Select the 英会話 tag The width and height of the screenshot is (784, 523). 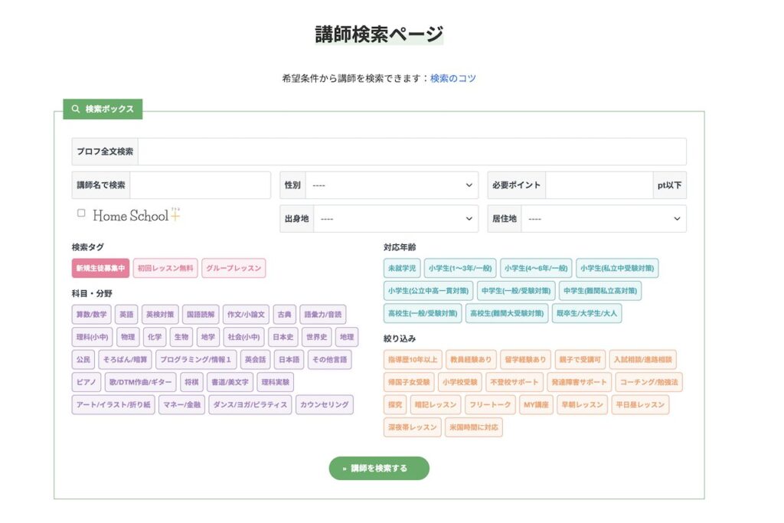coord(256,359)
